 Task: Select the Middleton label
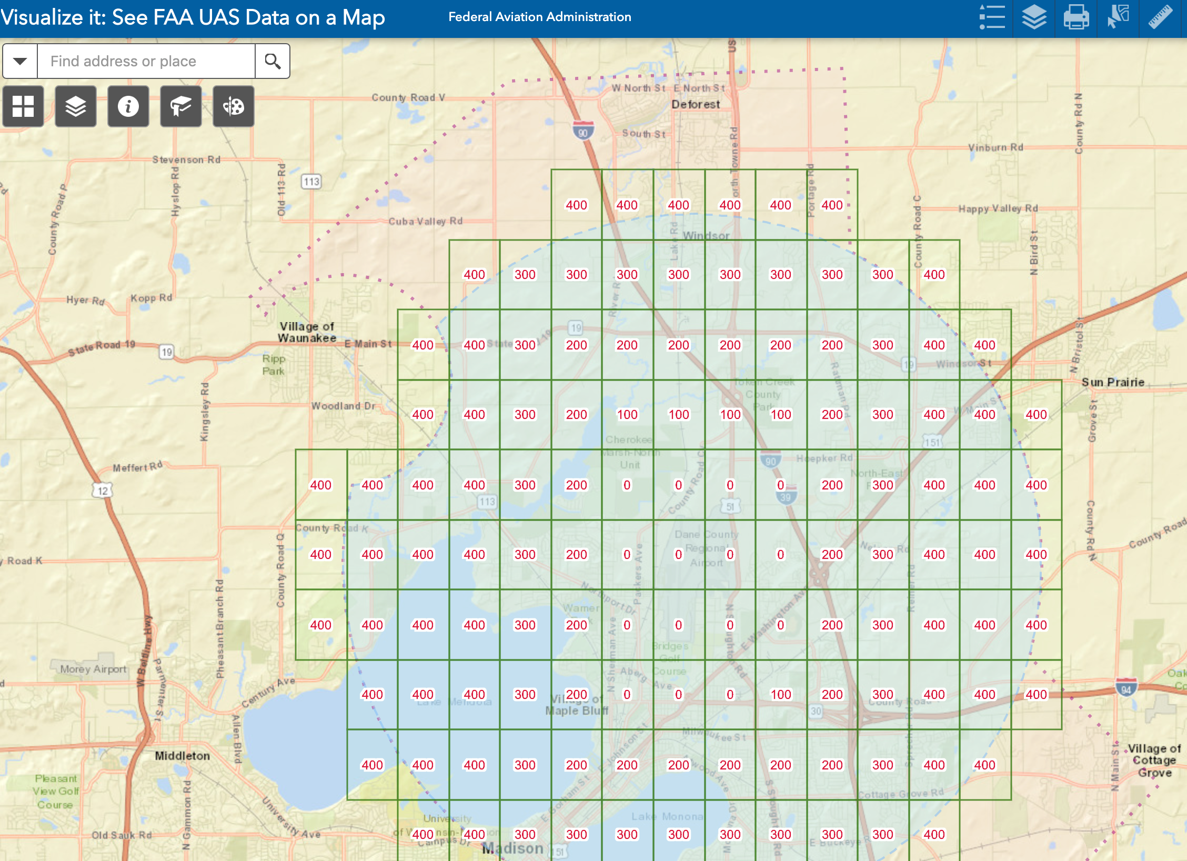(x=182, y=756)
